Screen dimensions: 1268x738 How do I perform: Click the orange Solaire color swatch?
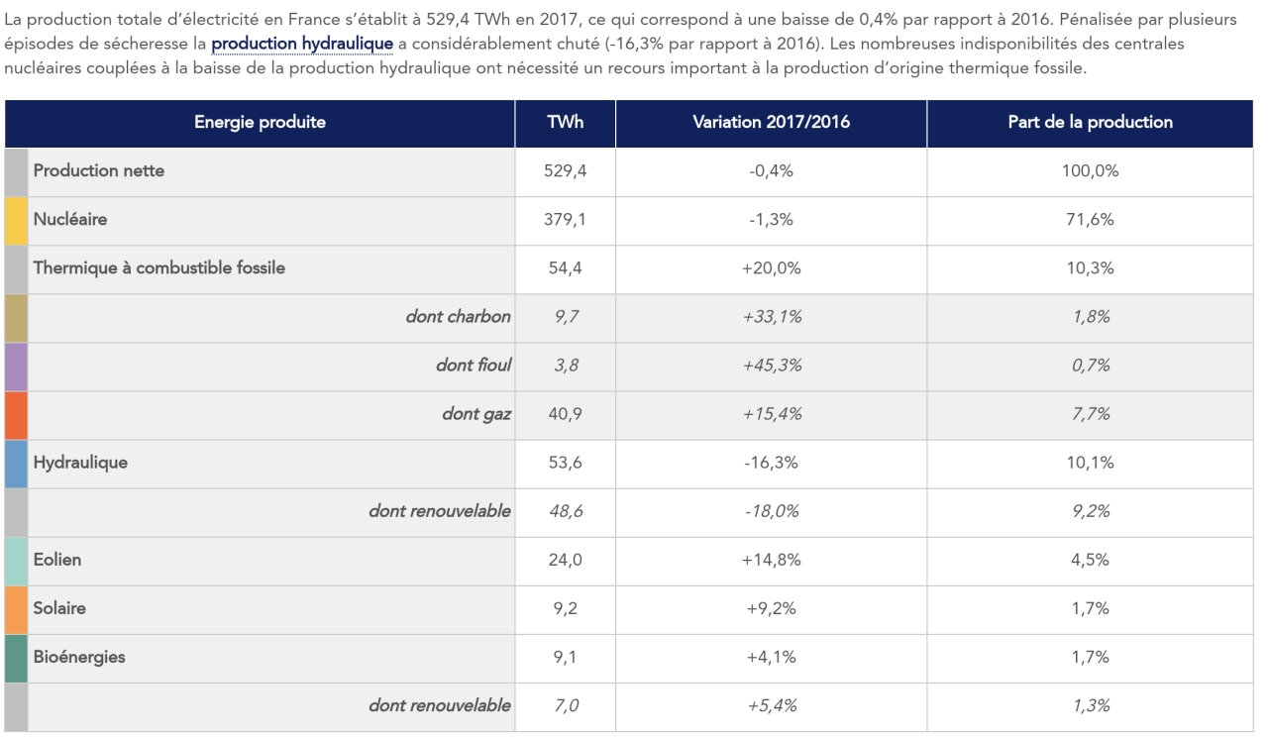[16, 608]
